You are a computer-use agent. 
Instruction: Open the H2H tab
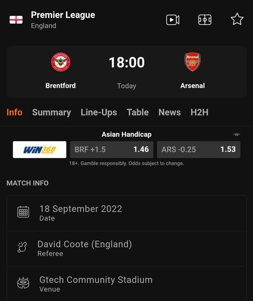point(199,112)
